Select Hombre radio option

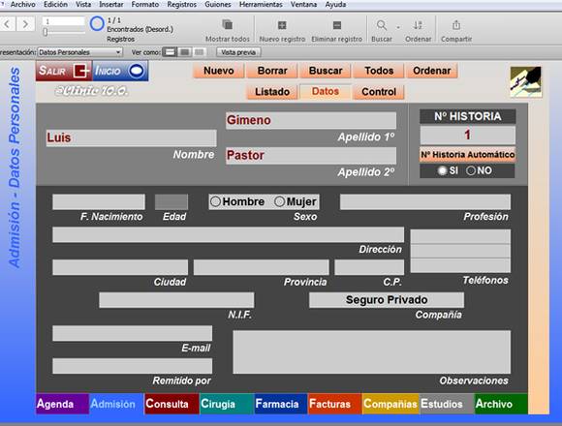coord(215,201)
